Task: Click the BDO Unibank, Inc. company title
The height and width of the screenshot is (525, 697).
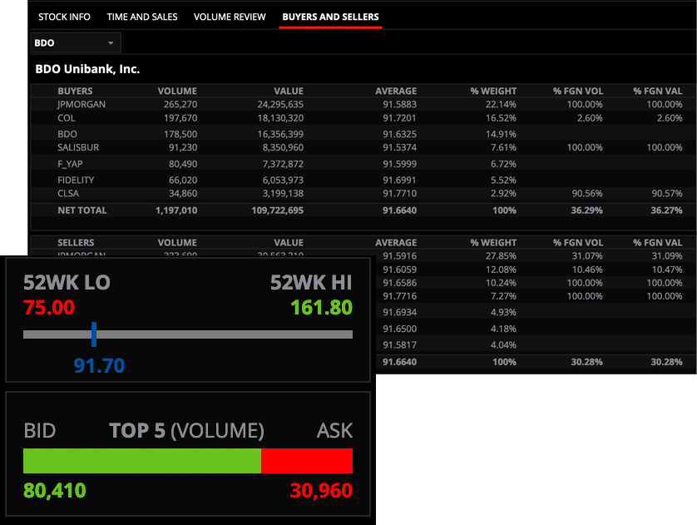Action: tap(87, 69)
